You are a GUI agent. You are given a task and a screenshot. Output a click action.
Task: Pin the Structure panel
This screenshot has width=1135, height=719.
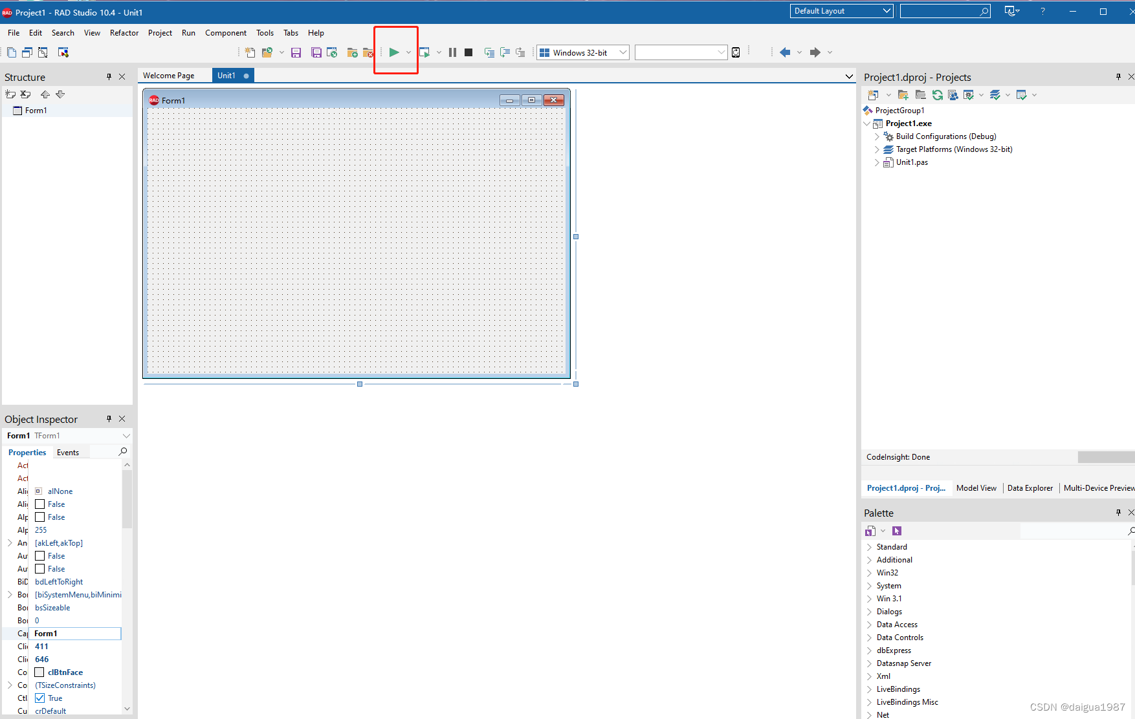coord(109,77)
